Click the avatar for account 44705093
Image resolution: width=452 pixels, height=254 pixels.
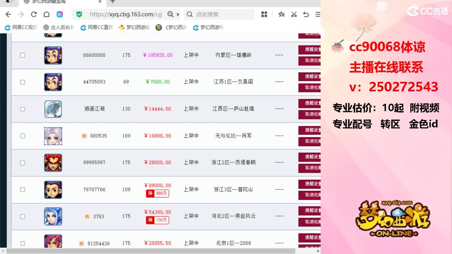tap(53, 82)
